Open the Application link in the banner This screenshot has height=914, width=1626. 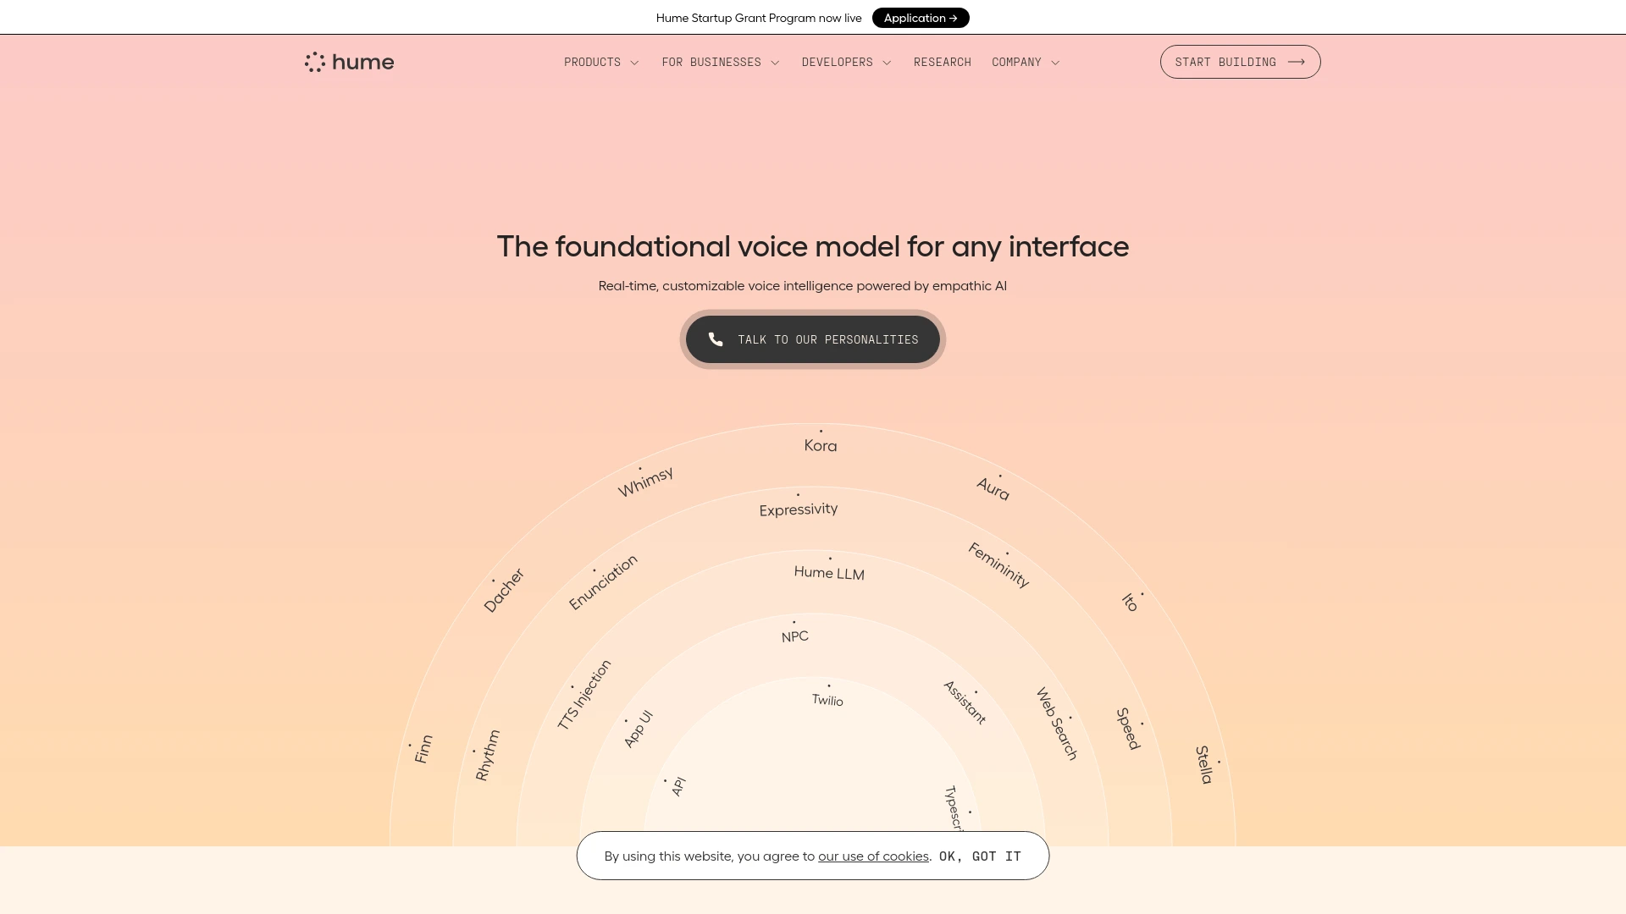921,18
